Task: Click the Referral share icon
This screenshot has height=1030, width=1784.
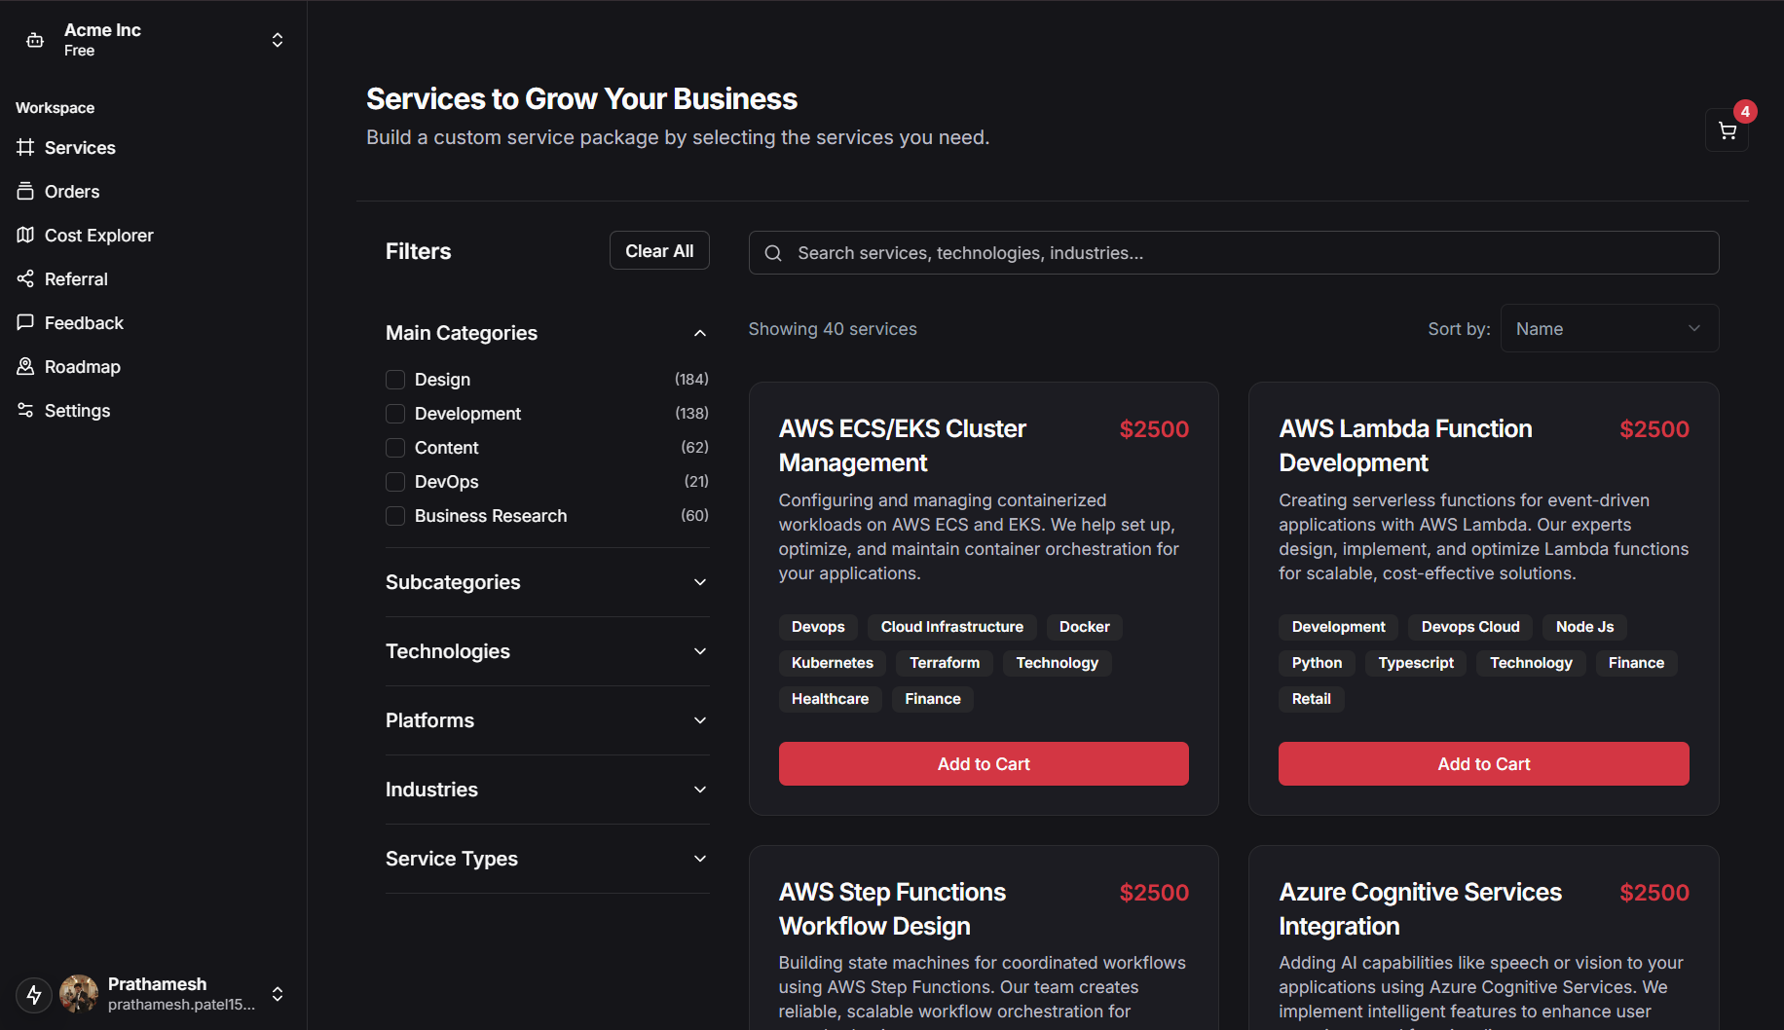Action: coord(25,279)
